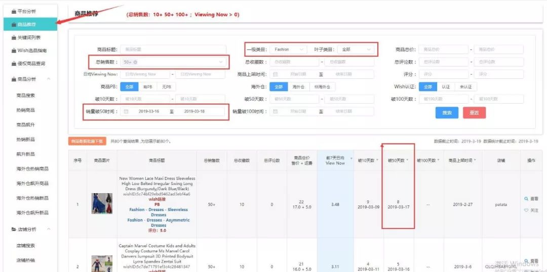Viewport: 547px width, 272px height.
Task: Open 海外仓飙升新品 submenu item
Action: pos(32,213)
